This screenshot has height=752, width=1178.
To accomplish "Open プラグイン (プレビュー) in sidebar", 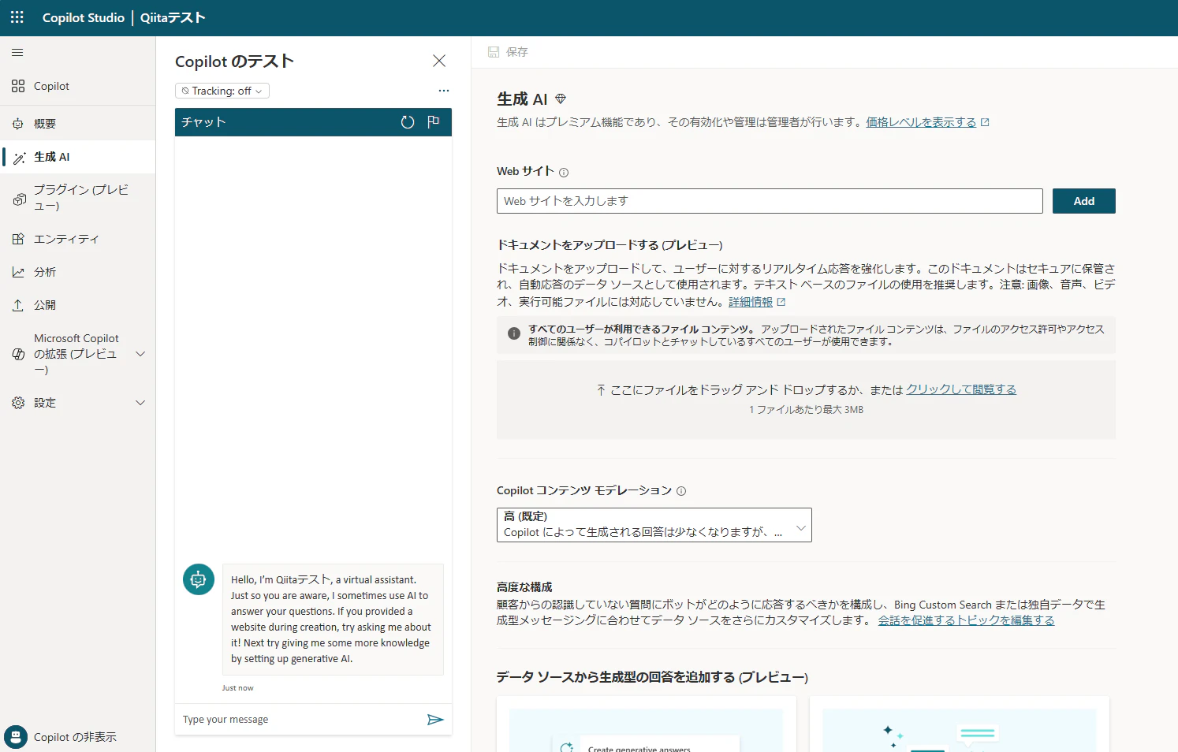I will coord(78,198).
